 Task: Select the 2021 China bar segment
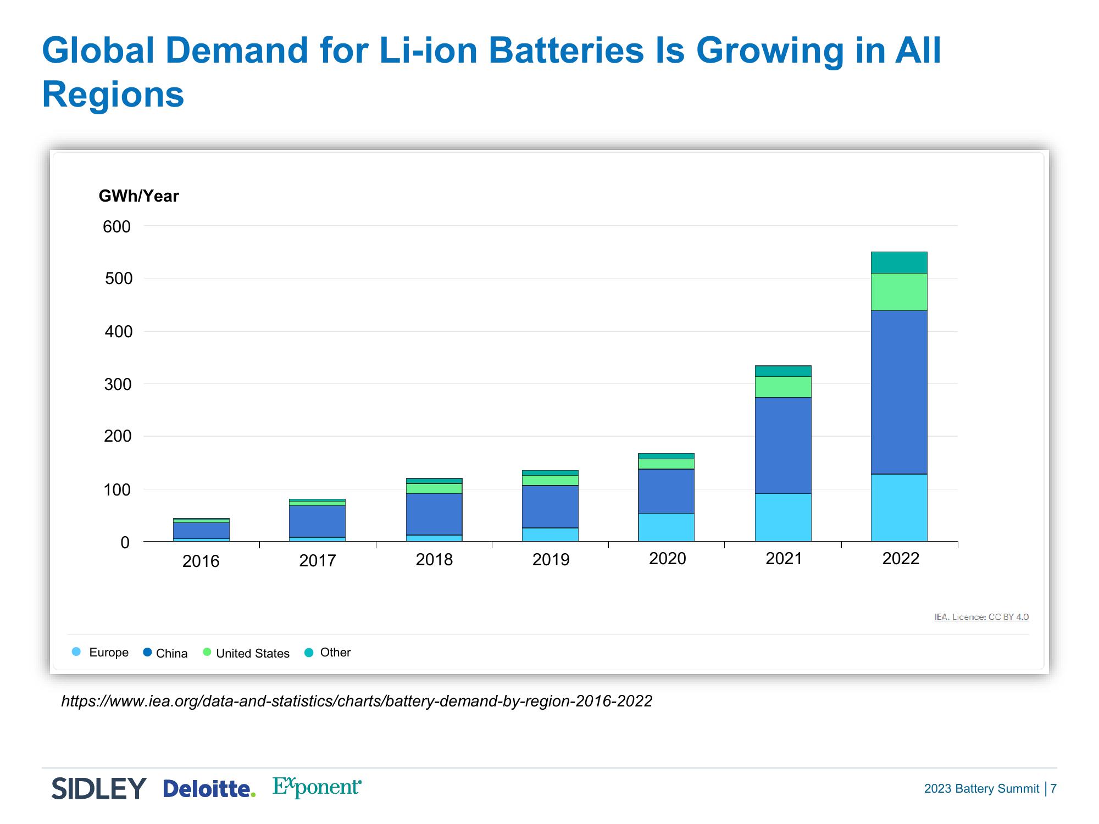coord(783,446)
